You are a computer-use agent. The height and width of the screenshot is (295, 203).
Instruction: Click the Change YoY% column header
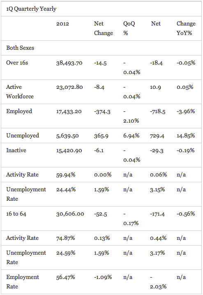(x=186, y=28)
